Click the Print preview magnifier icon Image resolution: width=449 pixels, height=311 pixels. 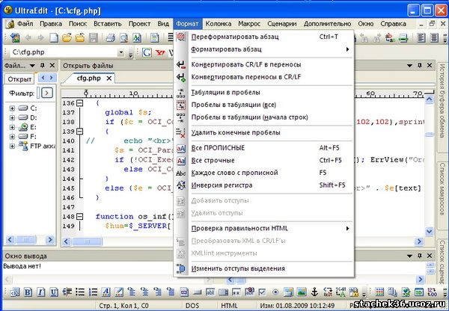123,38
